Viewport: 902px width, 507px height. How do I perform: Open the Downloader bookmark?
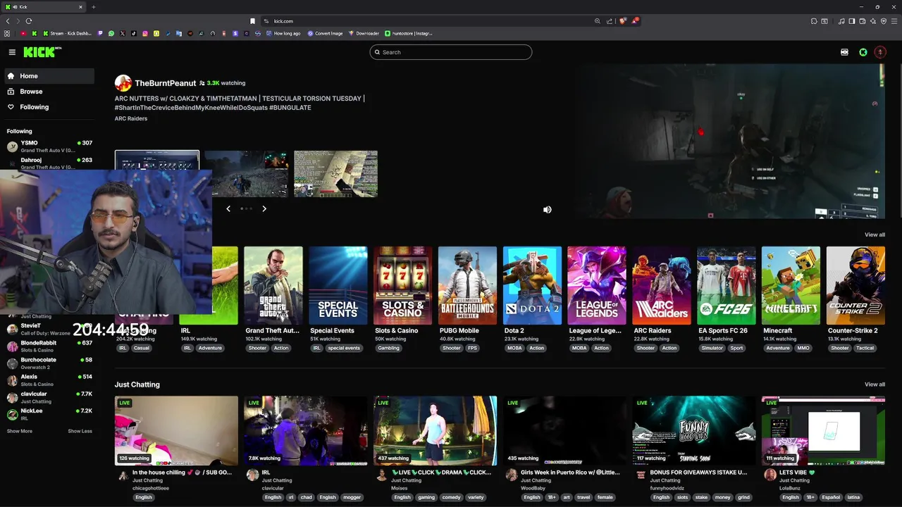coord(364,33)
